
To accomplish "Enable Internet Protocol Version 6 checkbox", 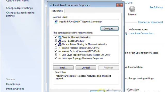I will pos(56,48).
